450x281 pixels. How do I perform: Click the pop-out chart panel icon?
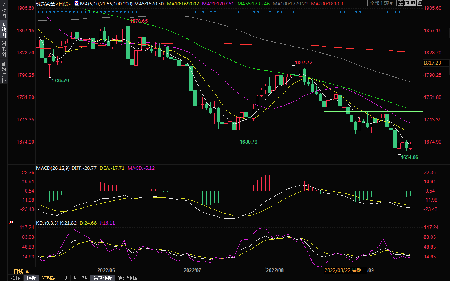tap(419, 4)
